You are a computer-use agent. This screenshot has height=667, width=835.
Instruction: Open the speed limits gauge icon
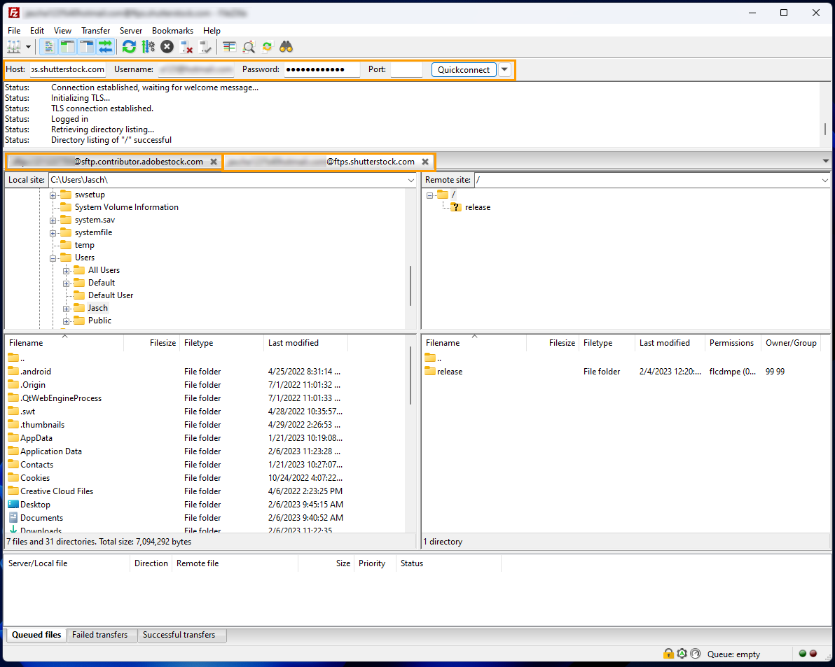[x=696, y=654]
